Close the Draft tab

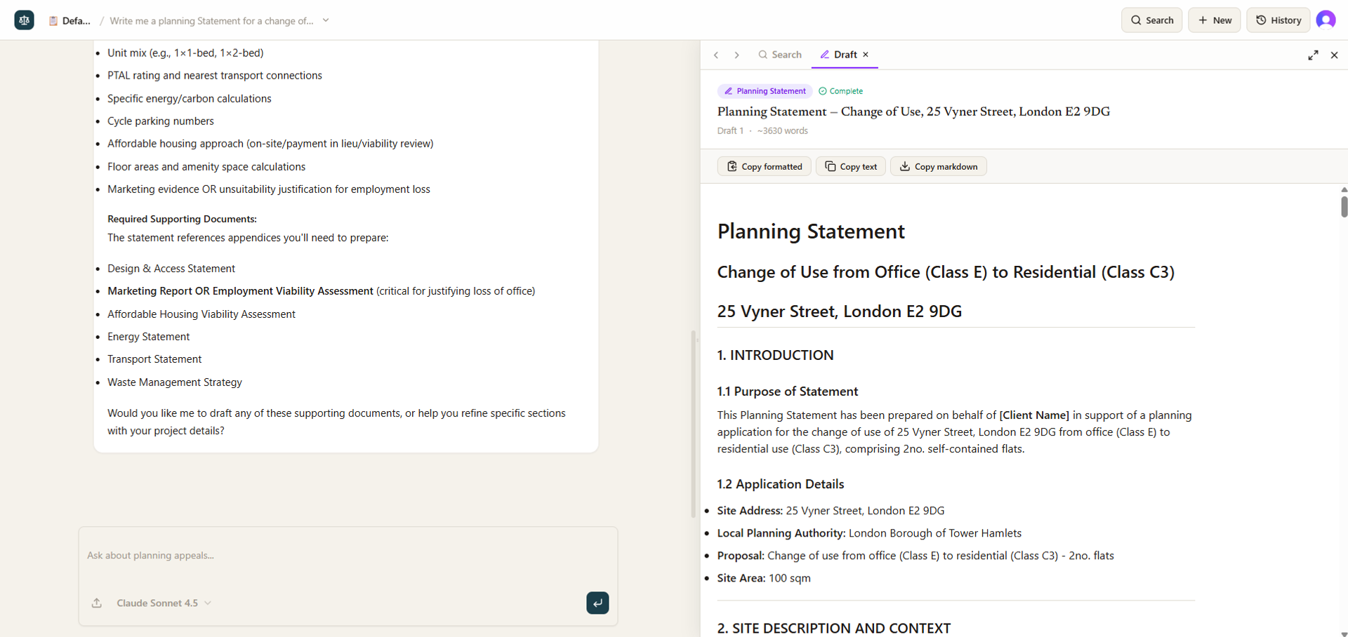(866, 55)
